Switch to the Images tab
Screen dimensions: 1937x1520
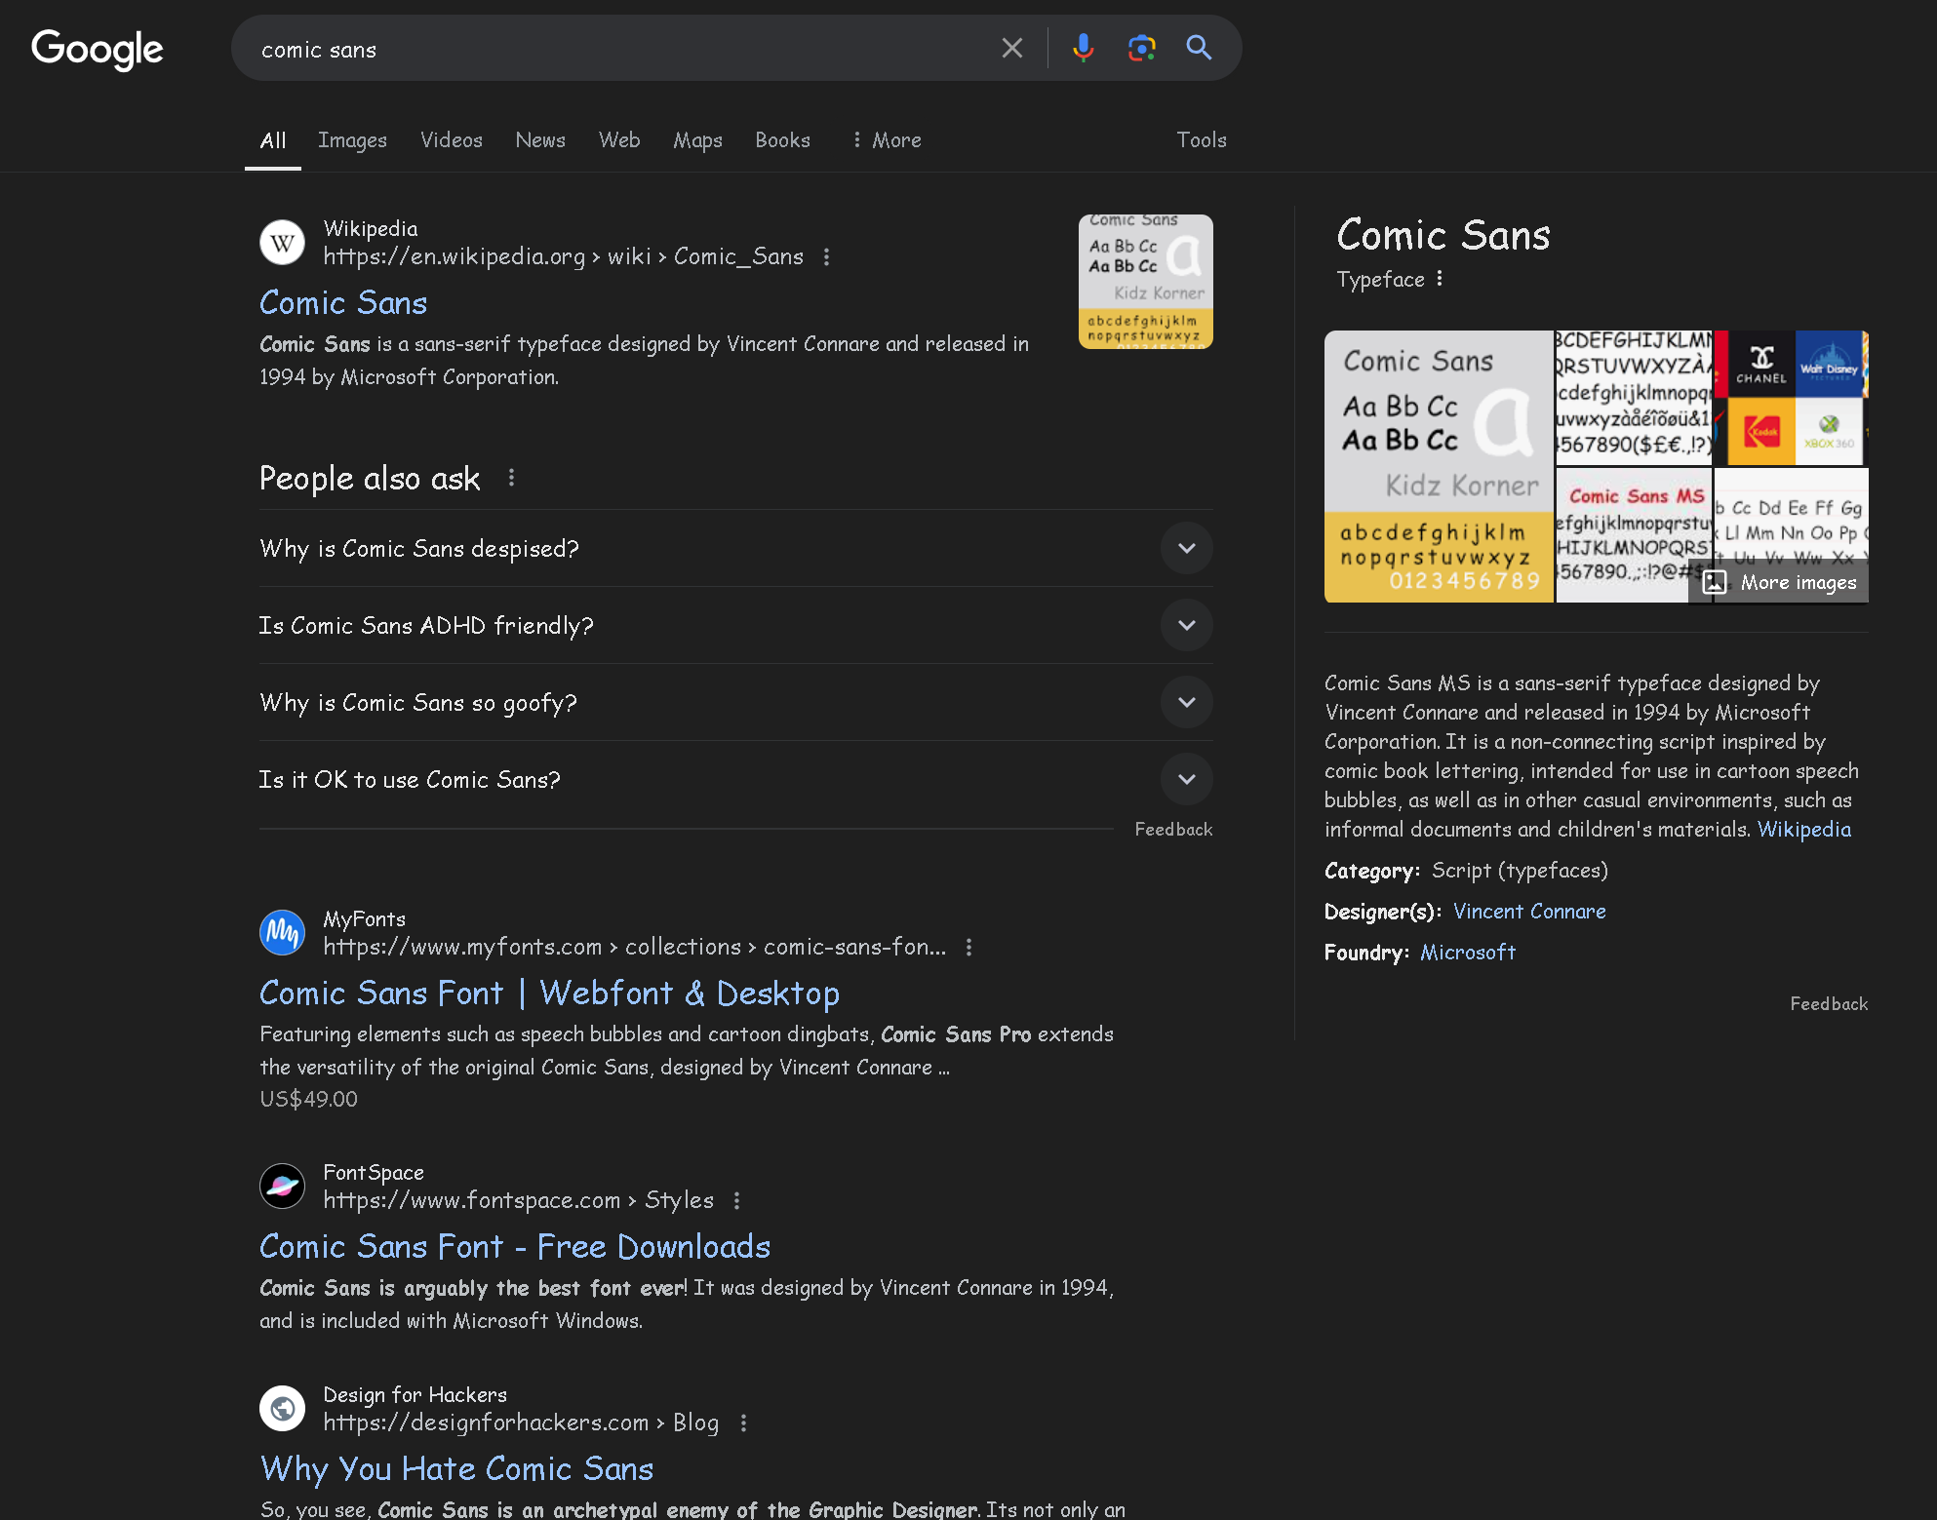pos(352,140)
